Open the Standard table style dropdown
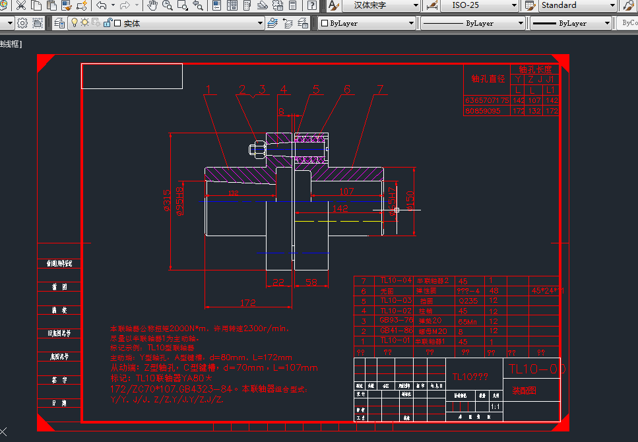Image resolution: width=638 pixels, height=442 pixels. pyautogui.click(x=578, y=5)
